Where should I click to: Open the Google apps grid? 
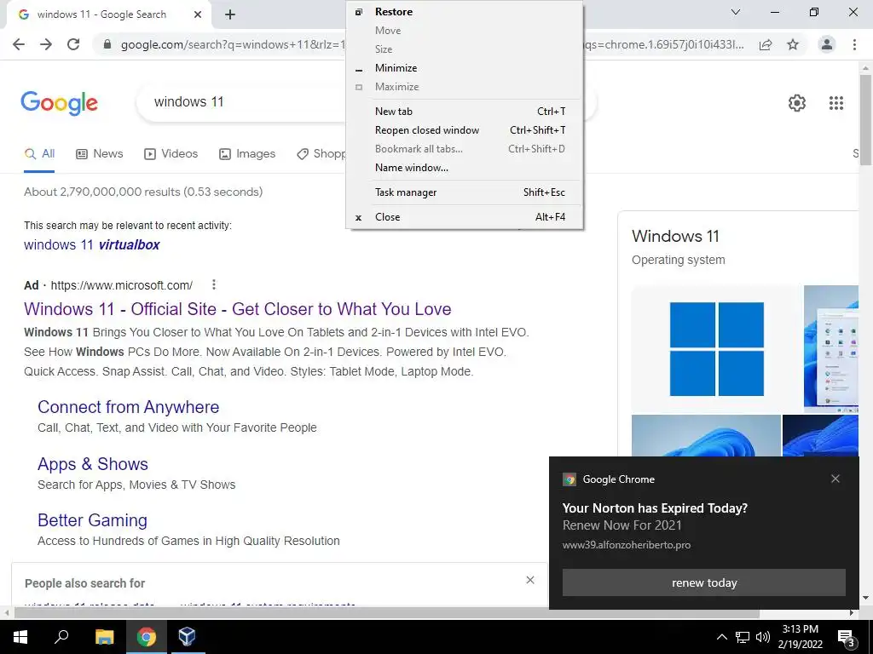click(x=835, y=103)
